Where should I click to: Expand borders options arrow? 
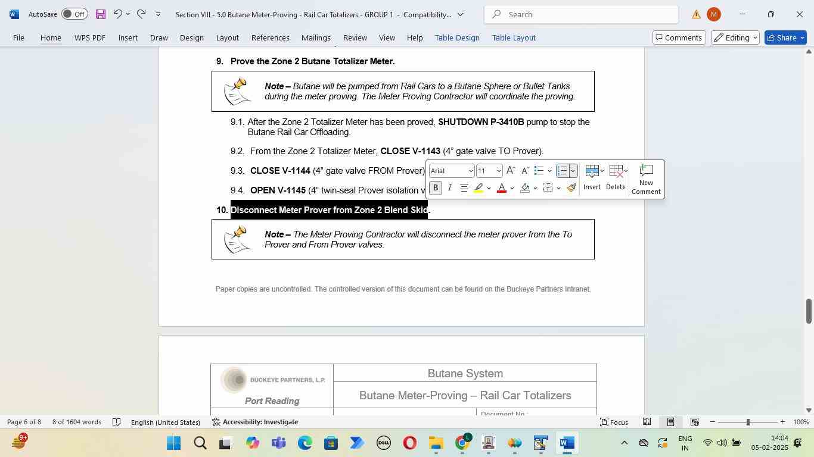558,189
